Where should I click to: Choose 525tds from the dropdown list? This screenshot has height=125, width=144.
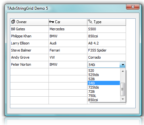(104, 75)
